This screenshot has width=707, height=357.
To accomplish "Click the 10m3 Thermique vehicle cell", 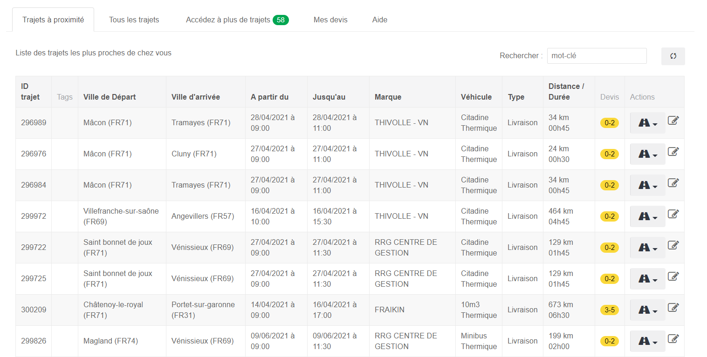I will coord(479,310).
